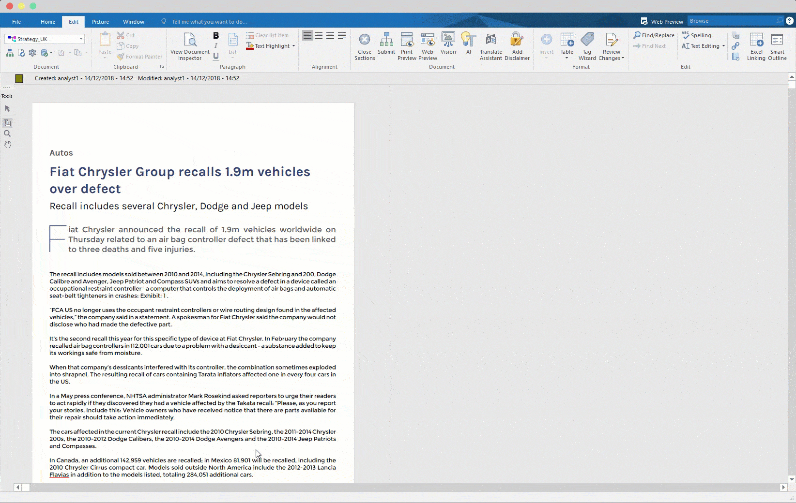796x503 pixels.
Task: Open the View Document Inspector
Action: tap(190, 46)
